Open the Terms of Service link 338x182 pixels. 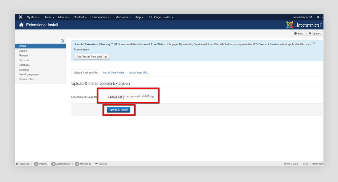[268, 44]
